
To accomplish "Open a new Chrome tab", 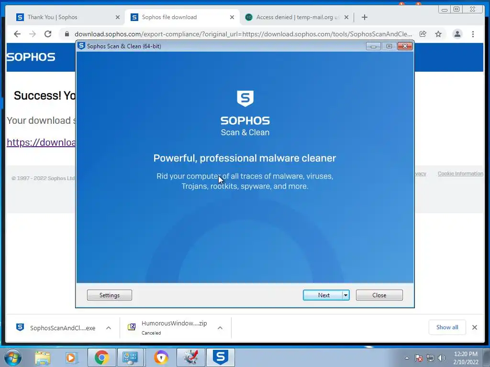I will [x=364, y=17].
